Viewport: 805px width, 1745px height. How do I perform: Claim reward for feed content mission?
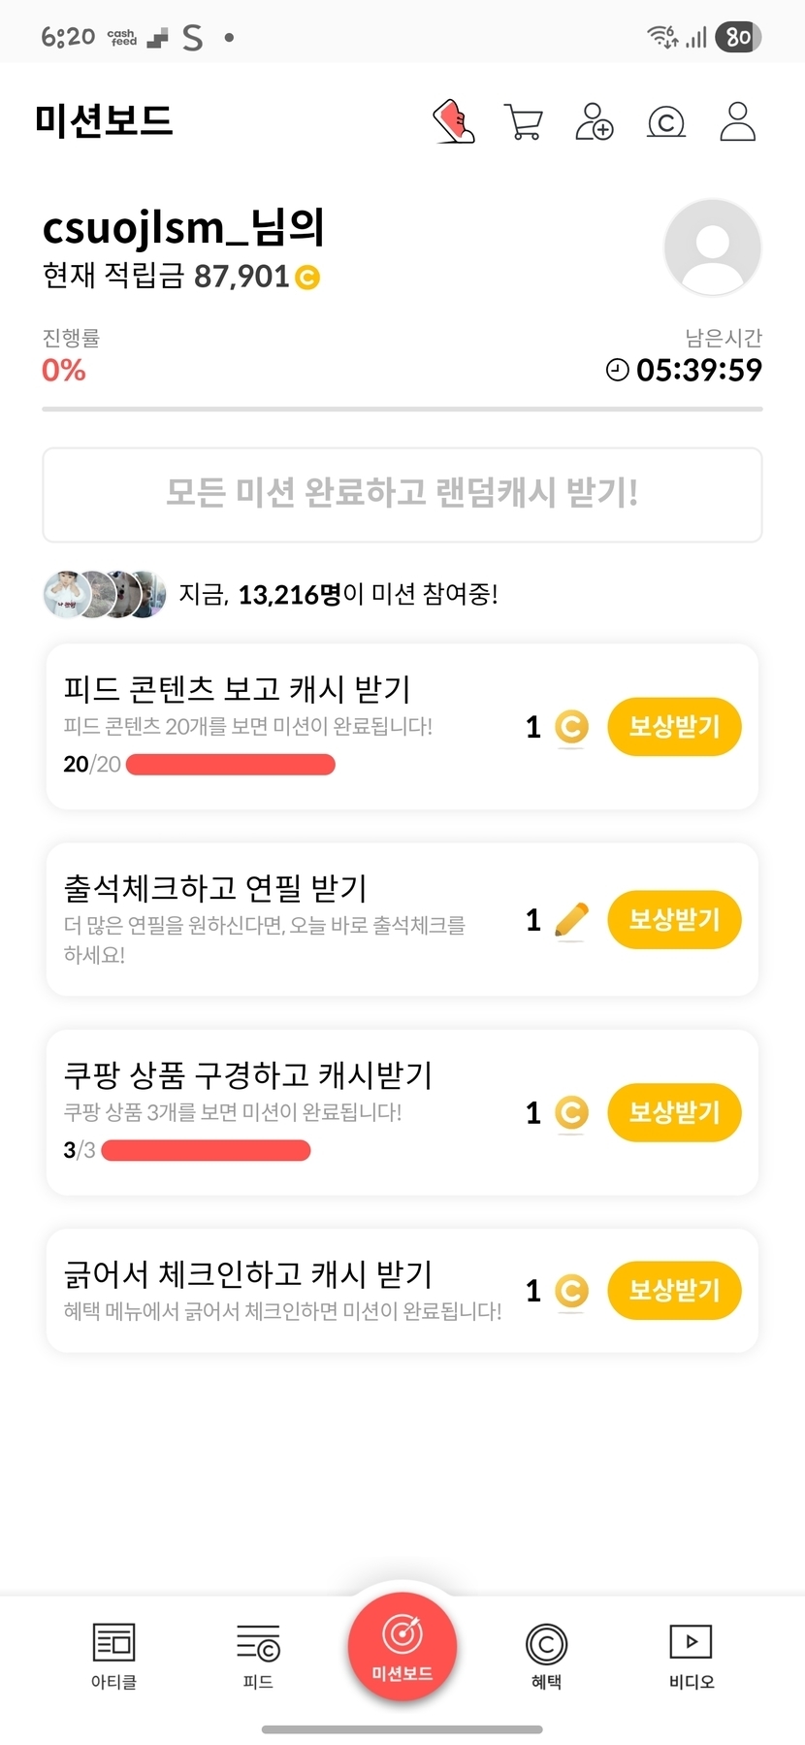pyautogui.click(x=674, y=727)
